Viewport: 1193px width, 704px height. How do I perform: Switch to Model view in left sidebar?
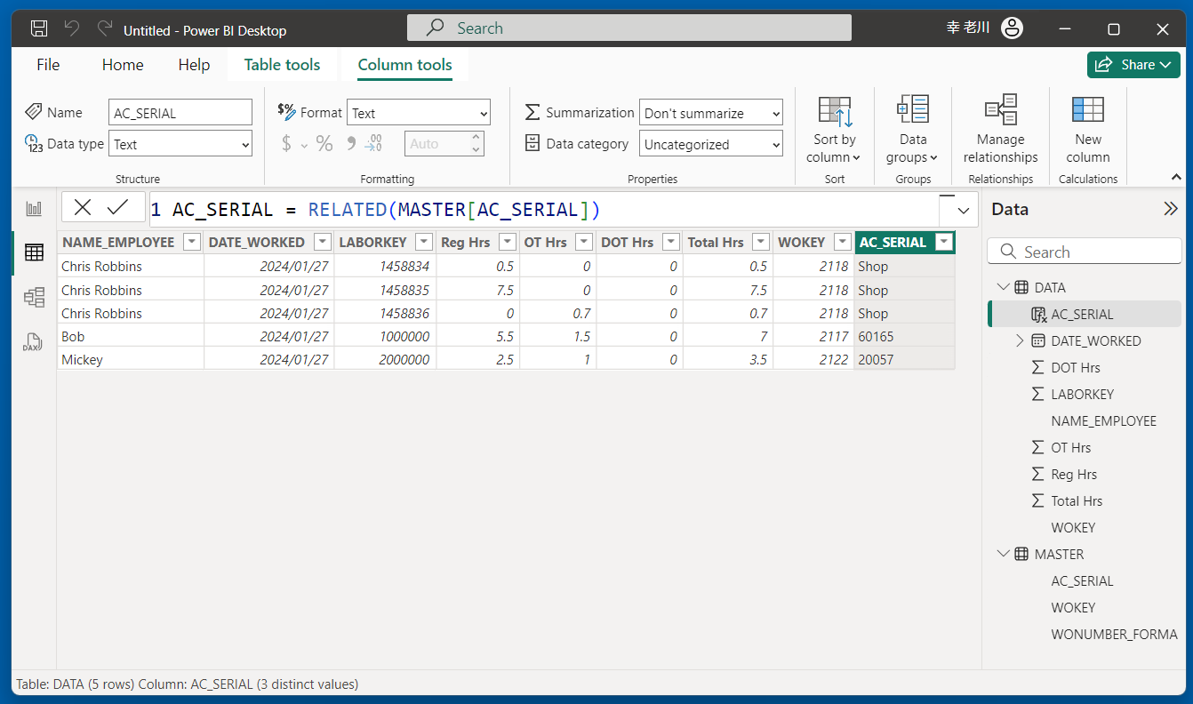coord(34,298)
